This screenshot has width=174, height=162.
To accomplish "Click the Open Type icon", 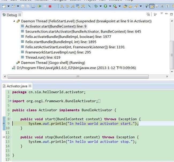I will pos(125,6).
